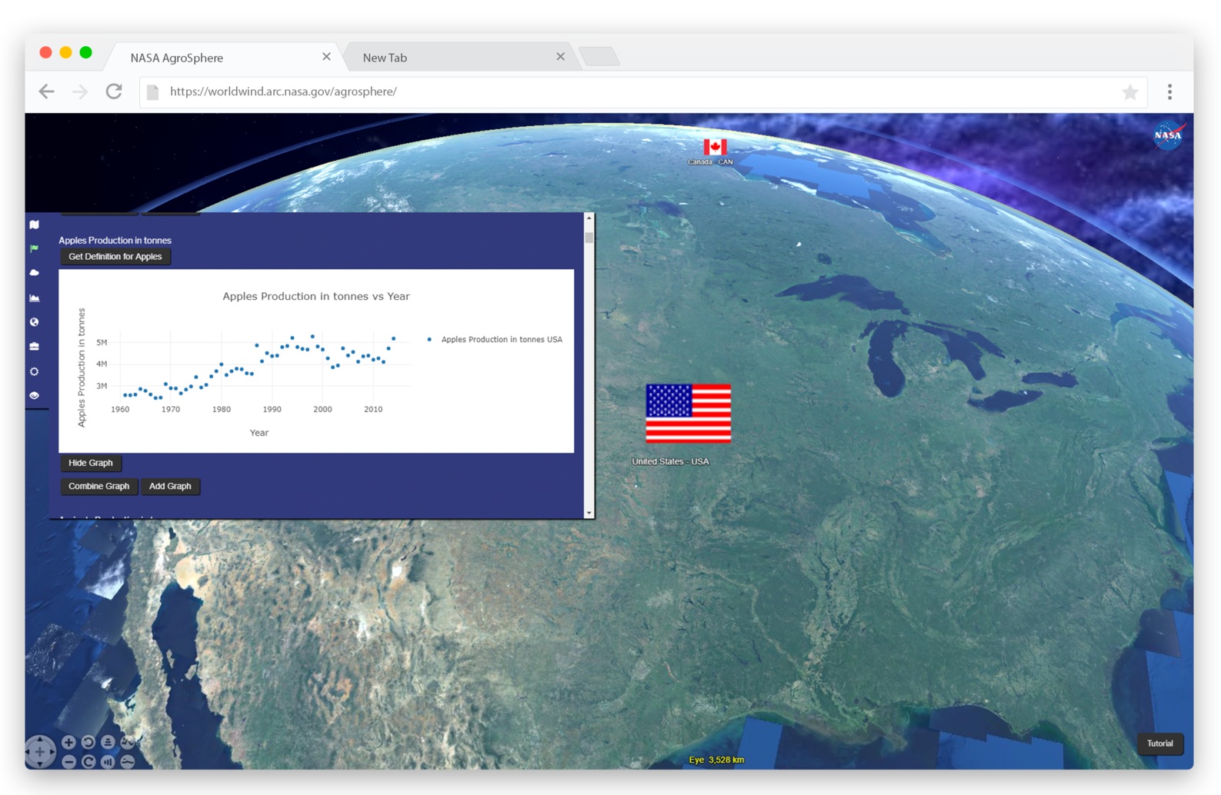Click the Combine Graph button
This screenshot has height=795, width=1221.
pyautogui.click(x=99, y=486)
